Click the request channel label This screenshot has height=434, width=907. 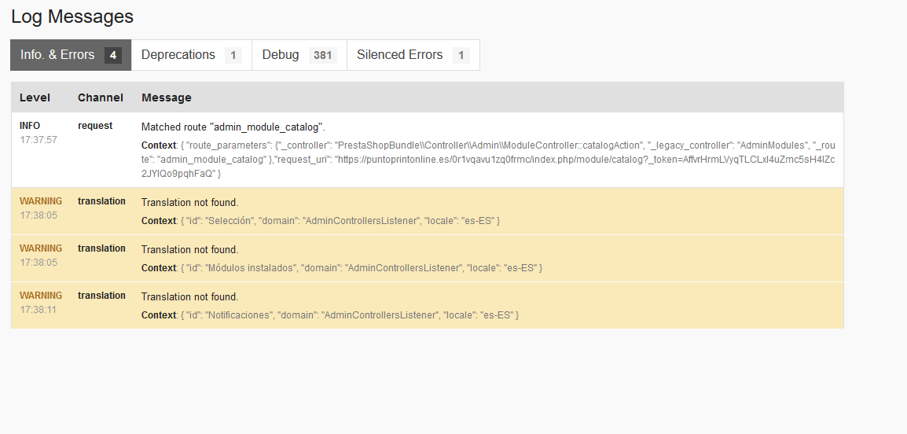point(95,126)
